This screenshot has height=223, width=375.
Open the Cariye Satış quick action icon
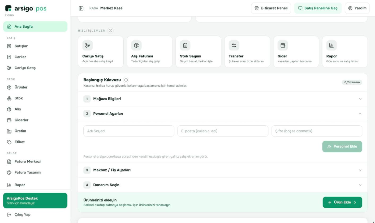(88, 45)
